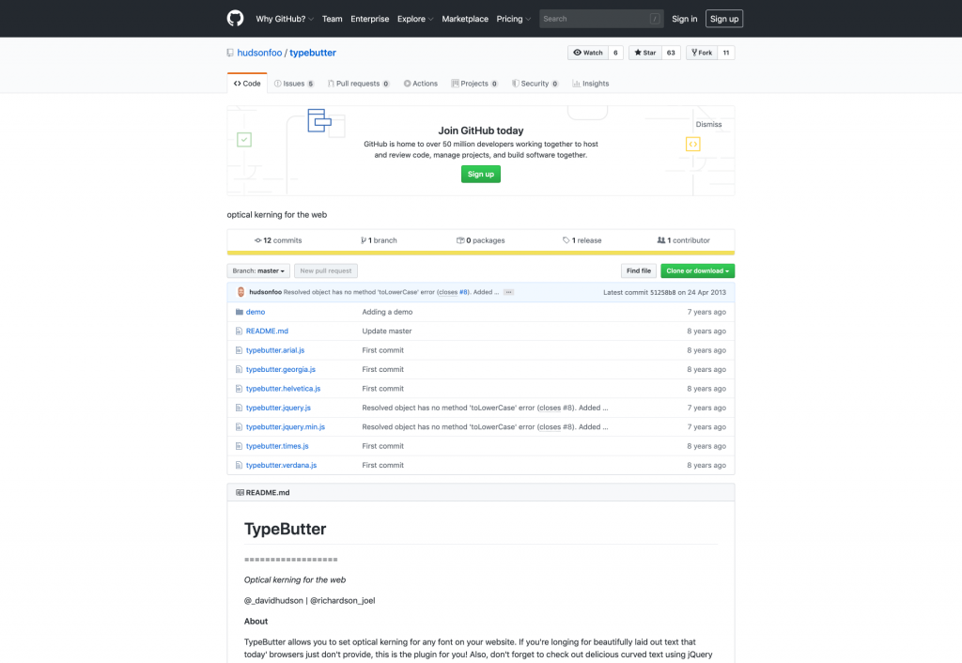Switch to the Issues tab
The width and height of the screenshot is (962, 663).
click(x=294, y=84)
